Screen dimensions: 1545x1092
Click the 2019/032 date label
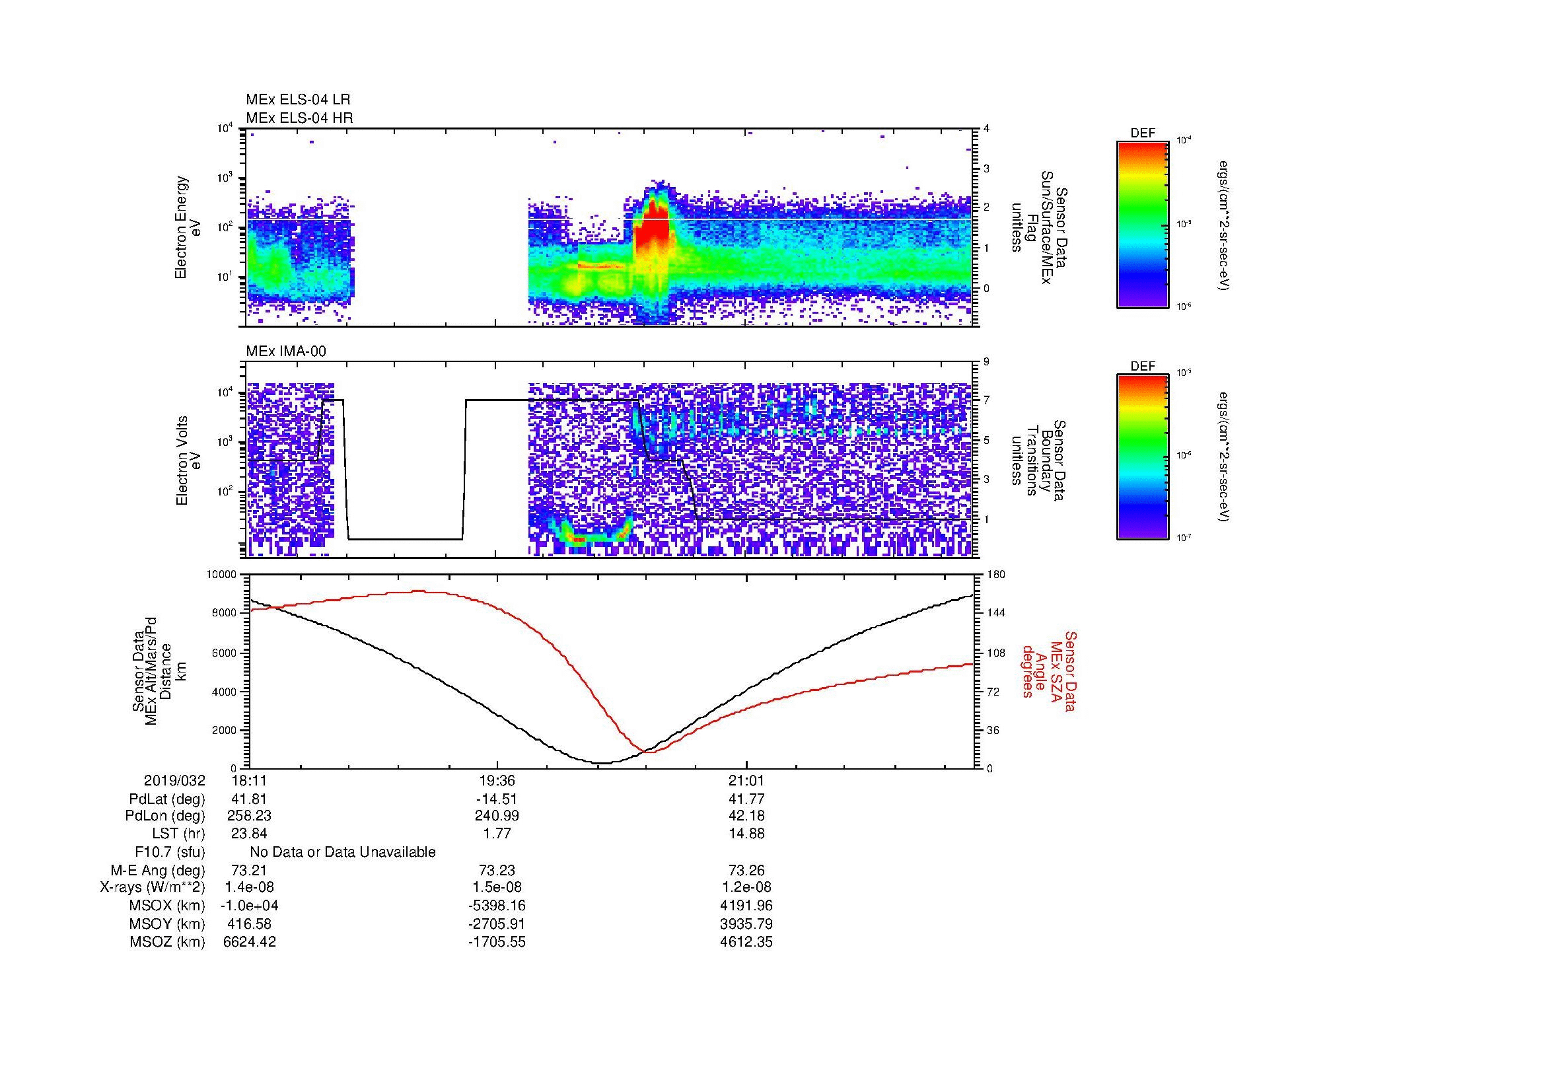coord(174,780)
